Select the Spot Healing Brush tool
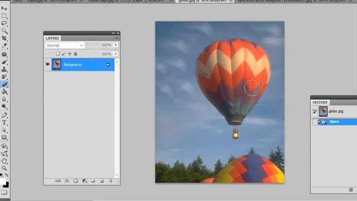The width and height of the screenshot is (357, 201). (x=4, y=54)
